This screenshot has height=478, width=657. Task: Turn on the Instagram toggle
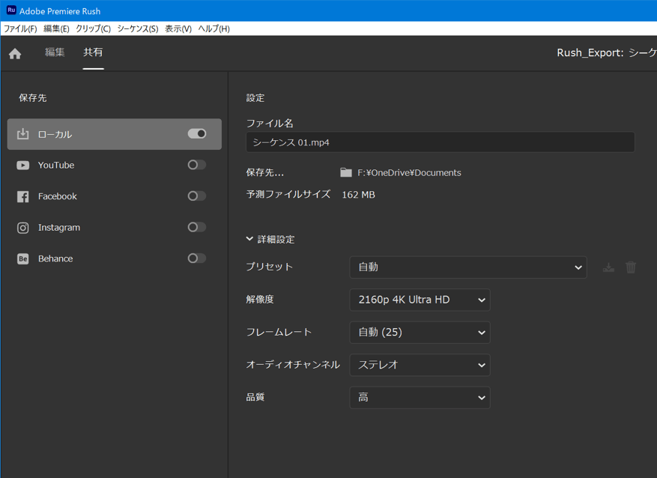(197, 227)
